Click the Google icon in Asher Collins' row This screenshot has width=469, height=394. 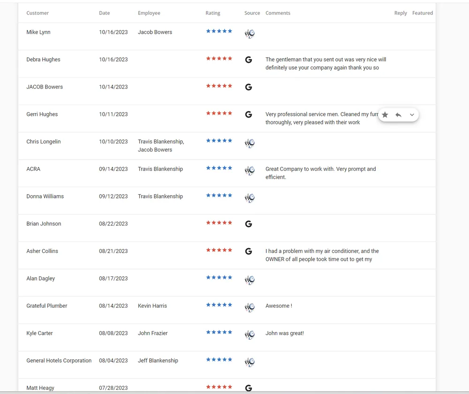249,251
